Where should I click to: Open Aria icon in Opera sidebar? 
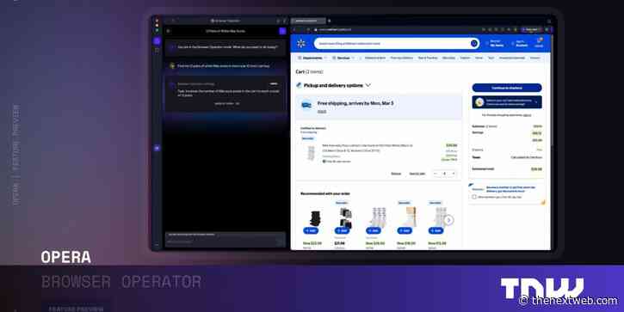coord(158,41)
